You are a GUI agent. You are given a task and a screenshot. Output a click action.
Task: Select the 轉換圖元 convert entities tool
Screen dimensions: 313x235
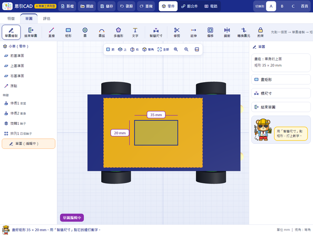coord(244,32)
